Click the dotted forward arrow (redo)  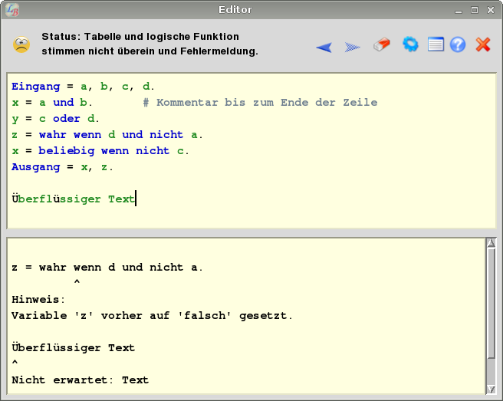click(x=352, y=47)
